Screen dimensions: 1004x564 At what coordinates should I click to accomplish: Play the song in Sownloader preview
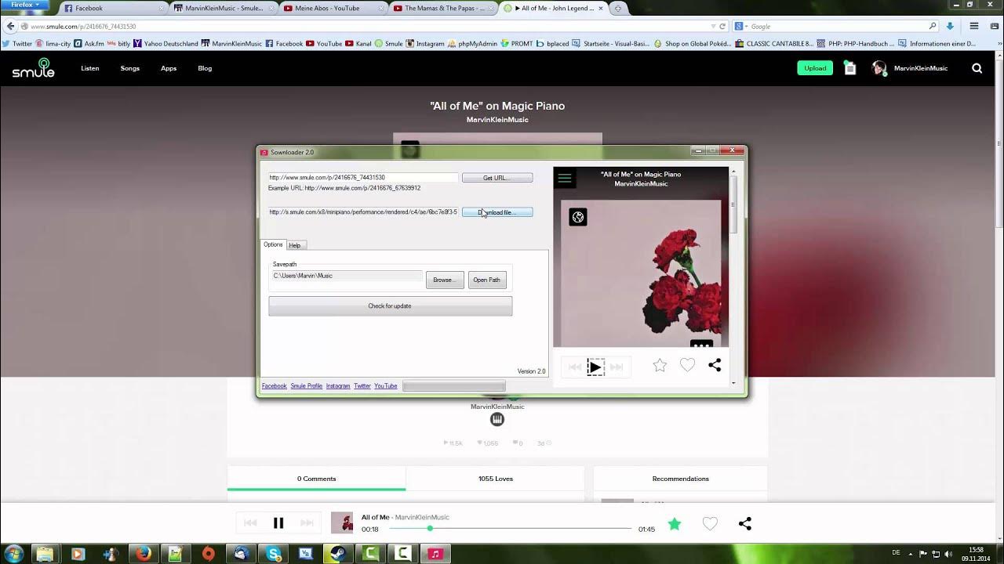pyautogui.click(x=595, y=367)
